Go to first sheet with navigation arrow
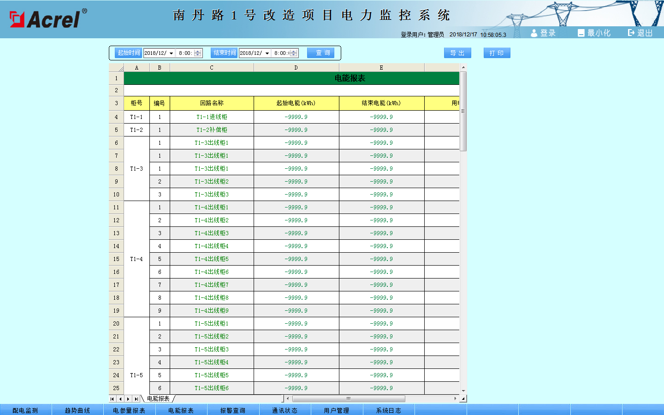Viewport: 664px width, 415px height. pos(113,399)
